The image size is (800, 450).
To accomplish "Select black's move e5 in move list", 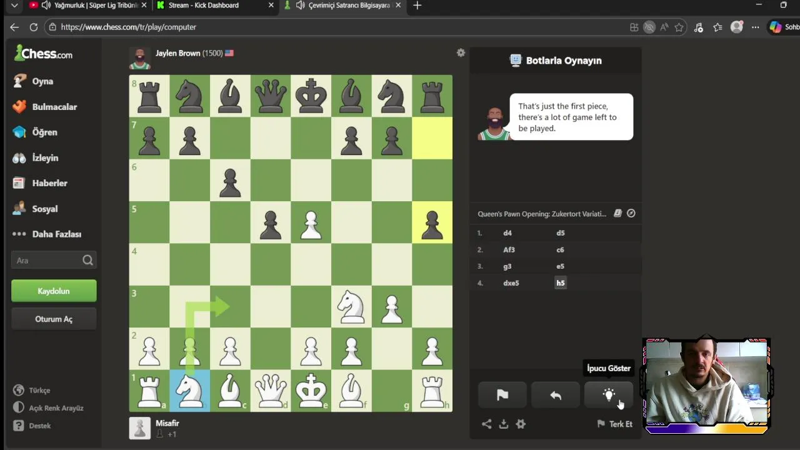I will [x=560, y=266].
